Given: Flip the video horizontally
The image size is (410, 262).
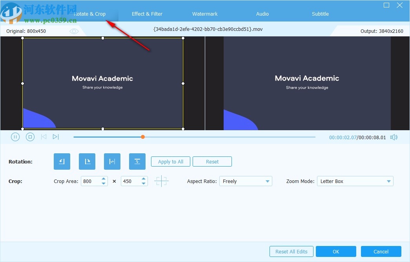Looking at the screenshot, I should pyautogui.click(x=112, y=162).
